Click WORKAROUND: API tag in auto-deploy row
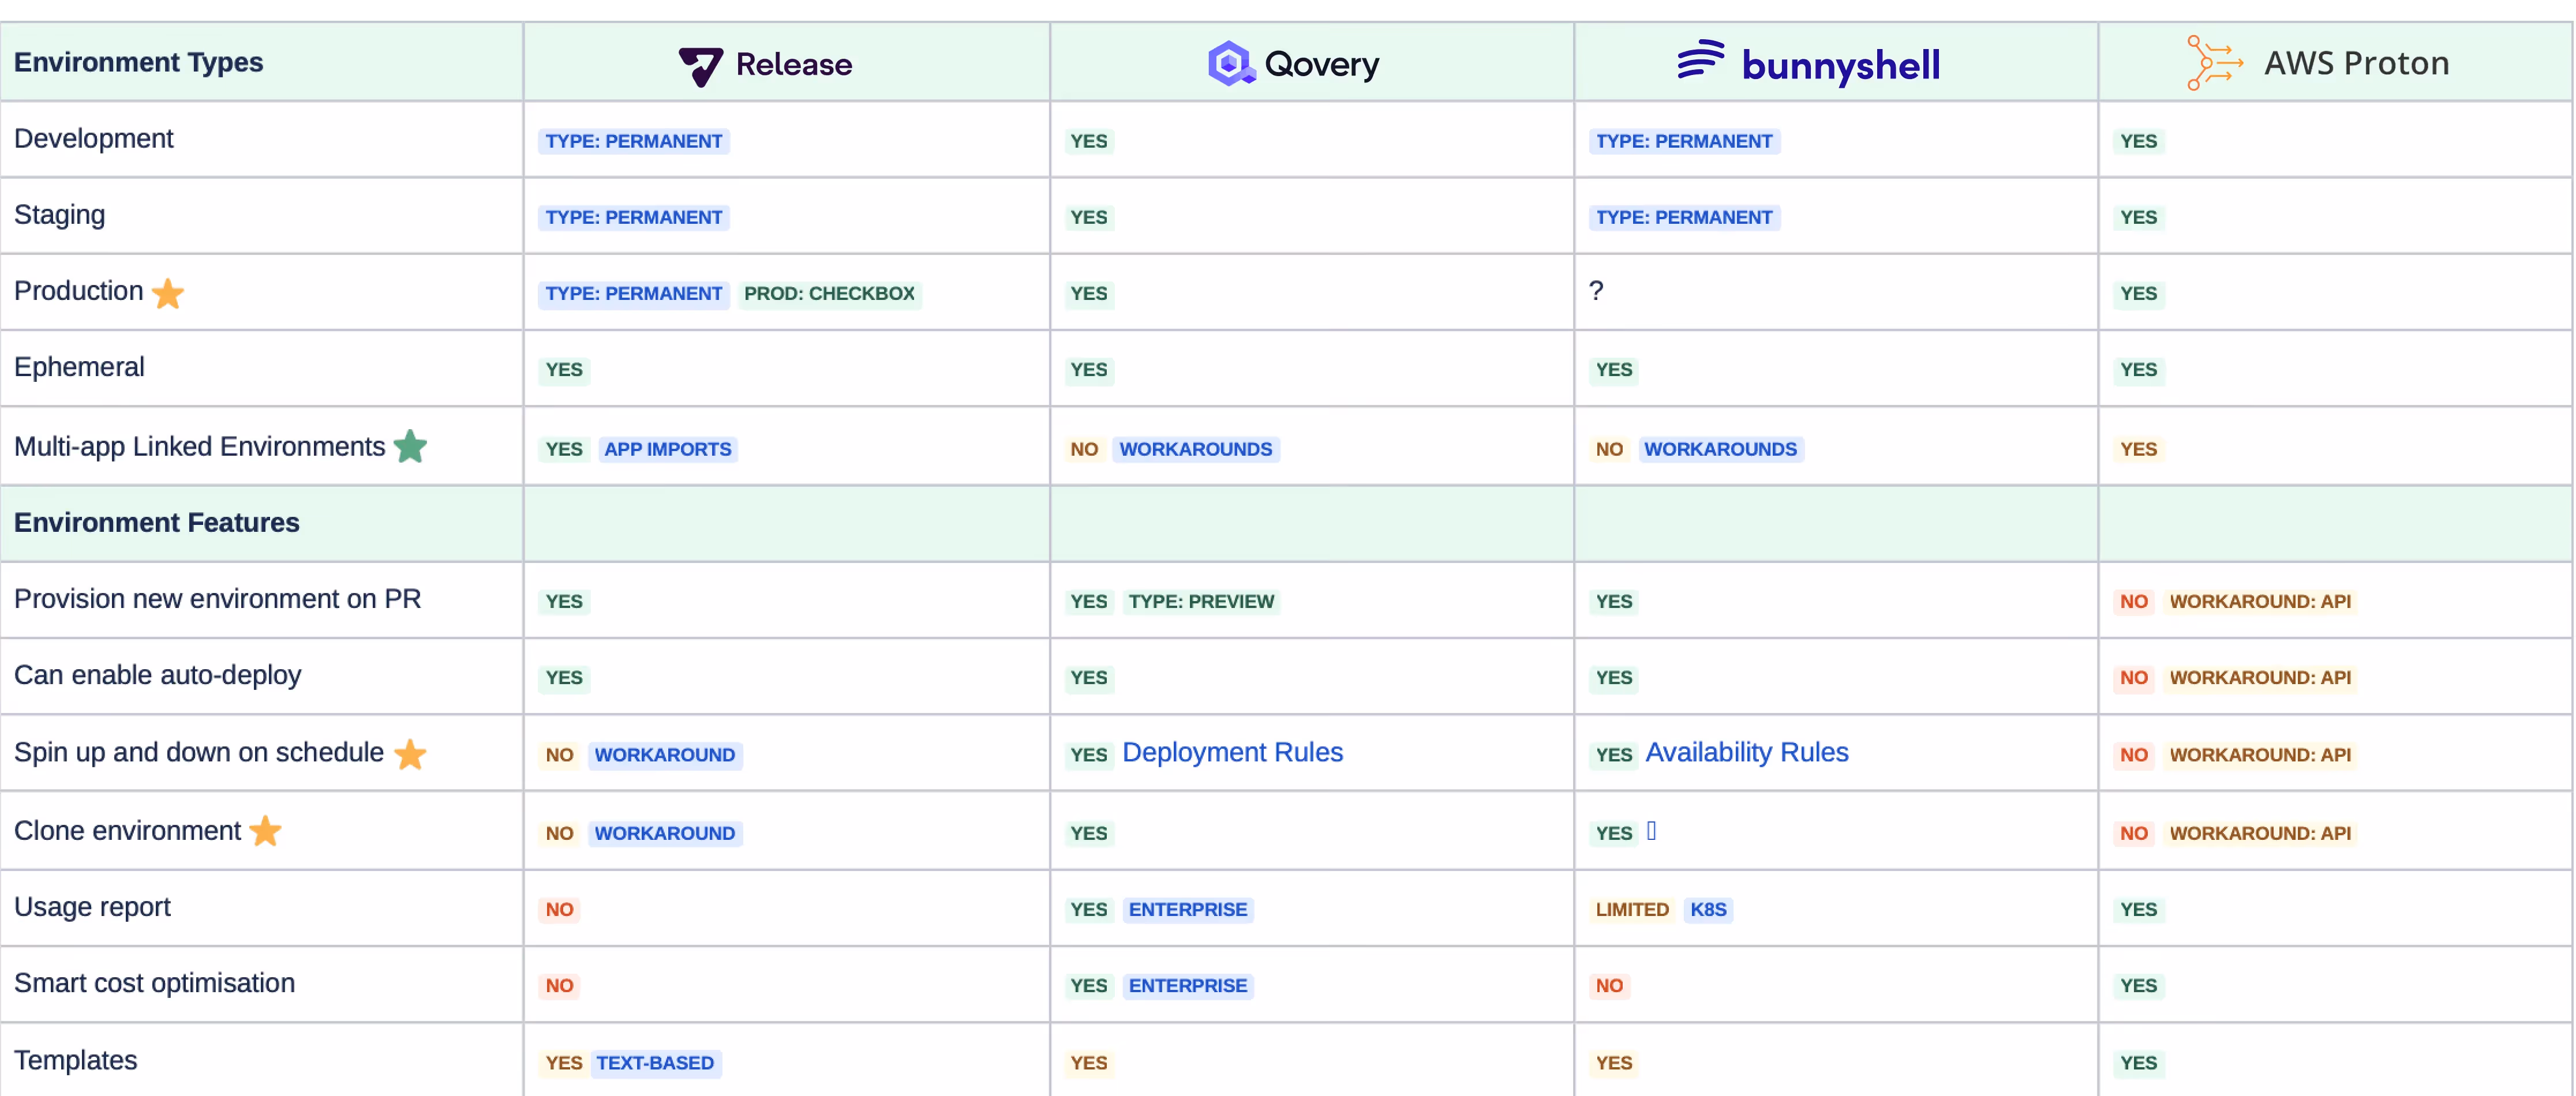Image resolution: width=2576 pixels, height=1096 pixels. click(x=2260, y=678)
